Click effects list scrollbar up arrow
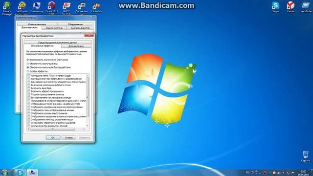Image resolution: width=313 pixels, height=176 pixels. [88, 76]
